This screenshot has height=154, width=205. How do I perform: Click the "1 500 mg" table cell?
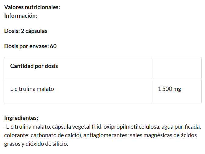(x=169, y=89)
